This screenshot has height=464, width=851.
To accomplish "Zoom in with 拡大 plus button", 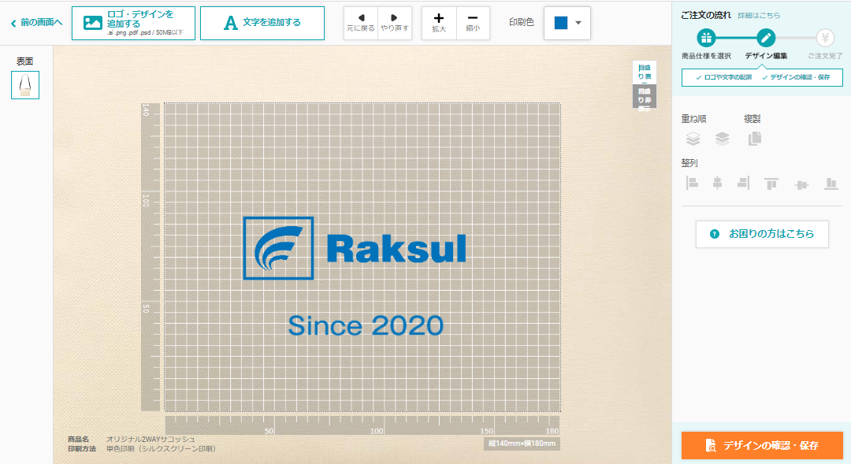I will pos(439,24).
